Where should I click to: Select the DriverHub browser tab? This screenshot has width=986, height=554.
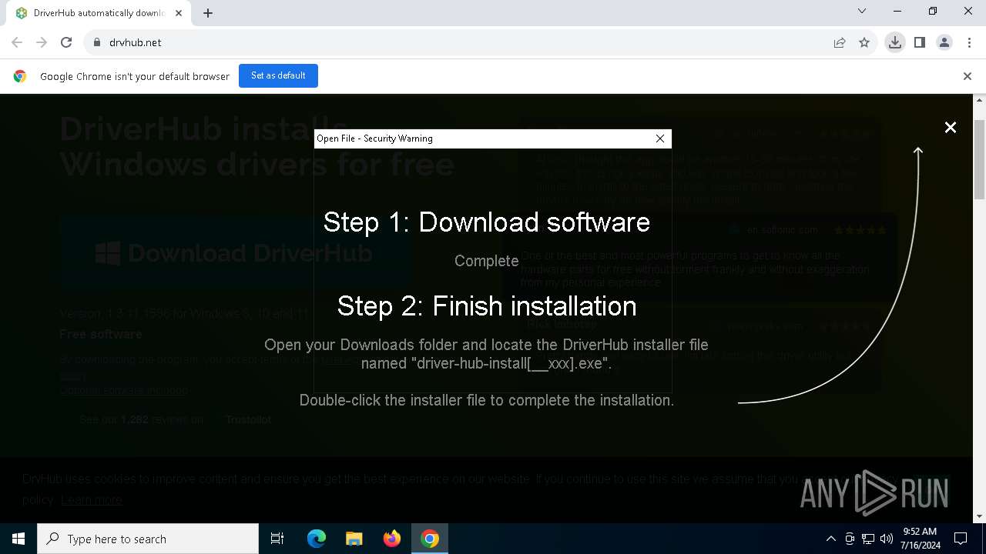(99, 13)
